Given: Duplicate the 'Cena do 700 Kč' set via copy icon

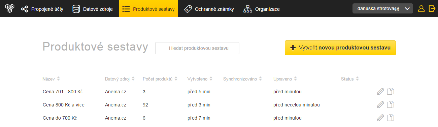Looking at the screenshot, I should click(391, 118).
